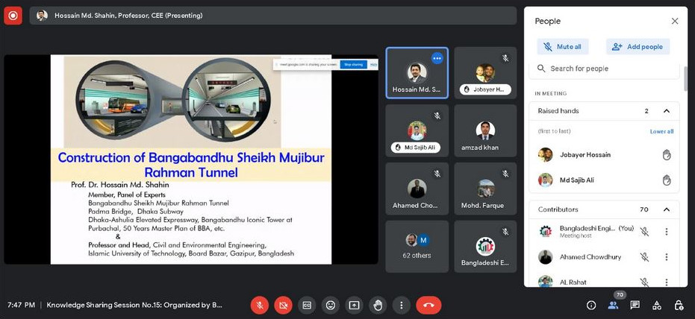Click muted mic icon on Mohd. Farque tile

coord(505,174)
